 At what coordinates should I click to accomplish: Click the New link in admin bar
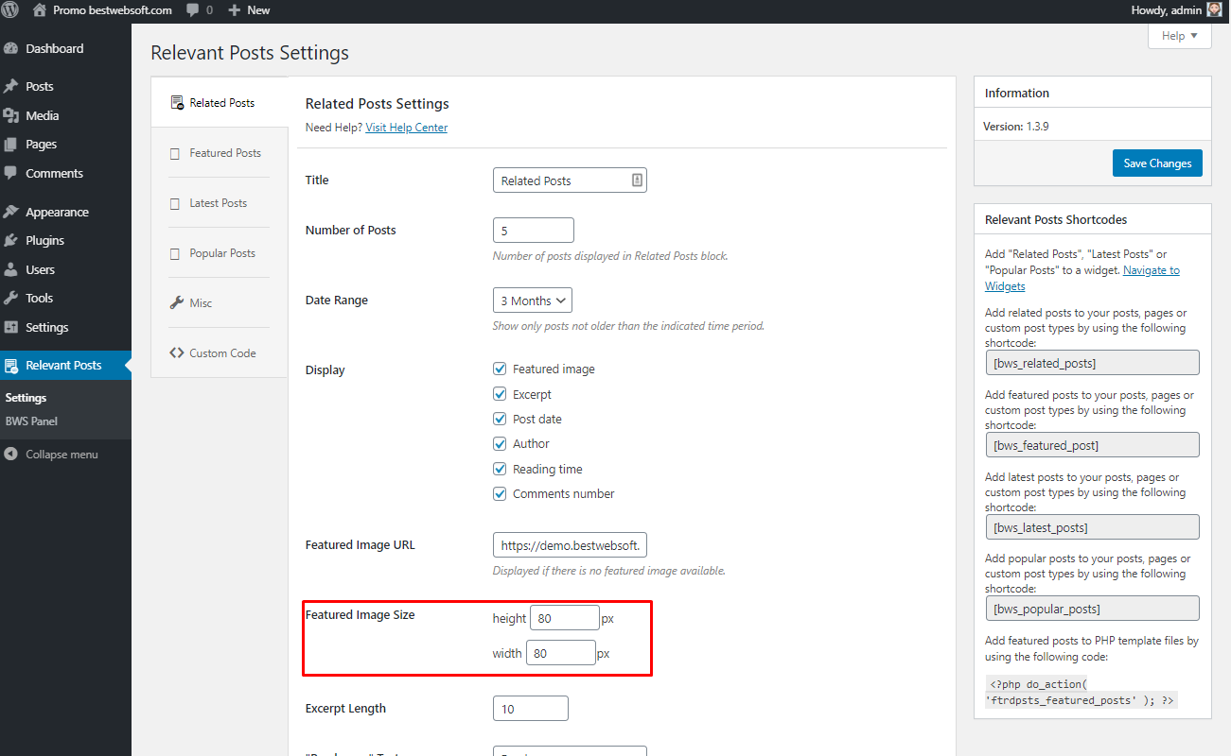tap(258, 10)
